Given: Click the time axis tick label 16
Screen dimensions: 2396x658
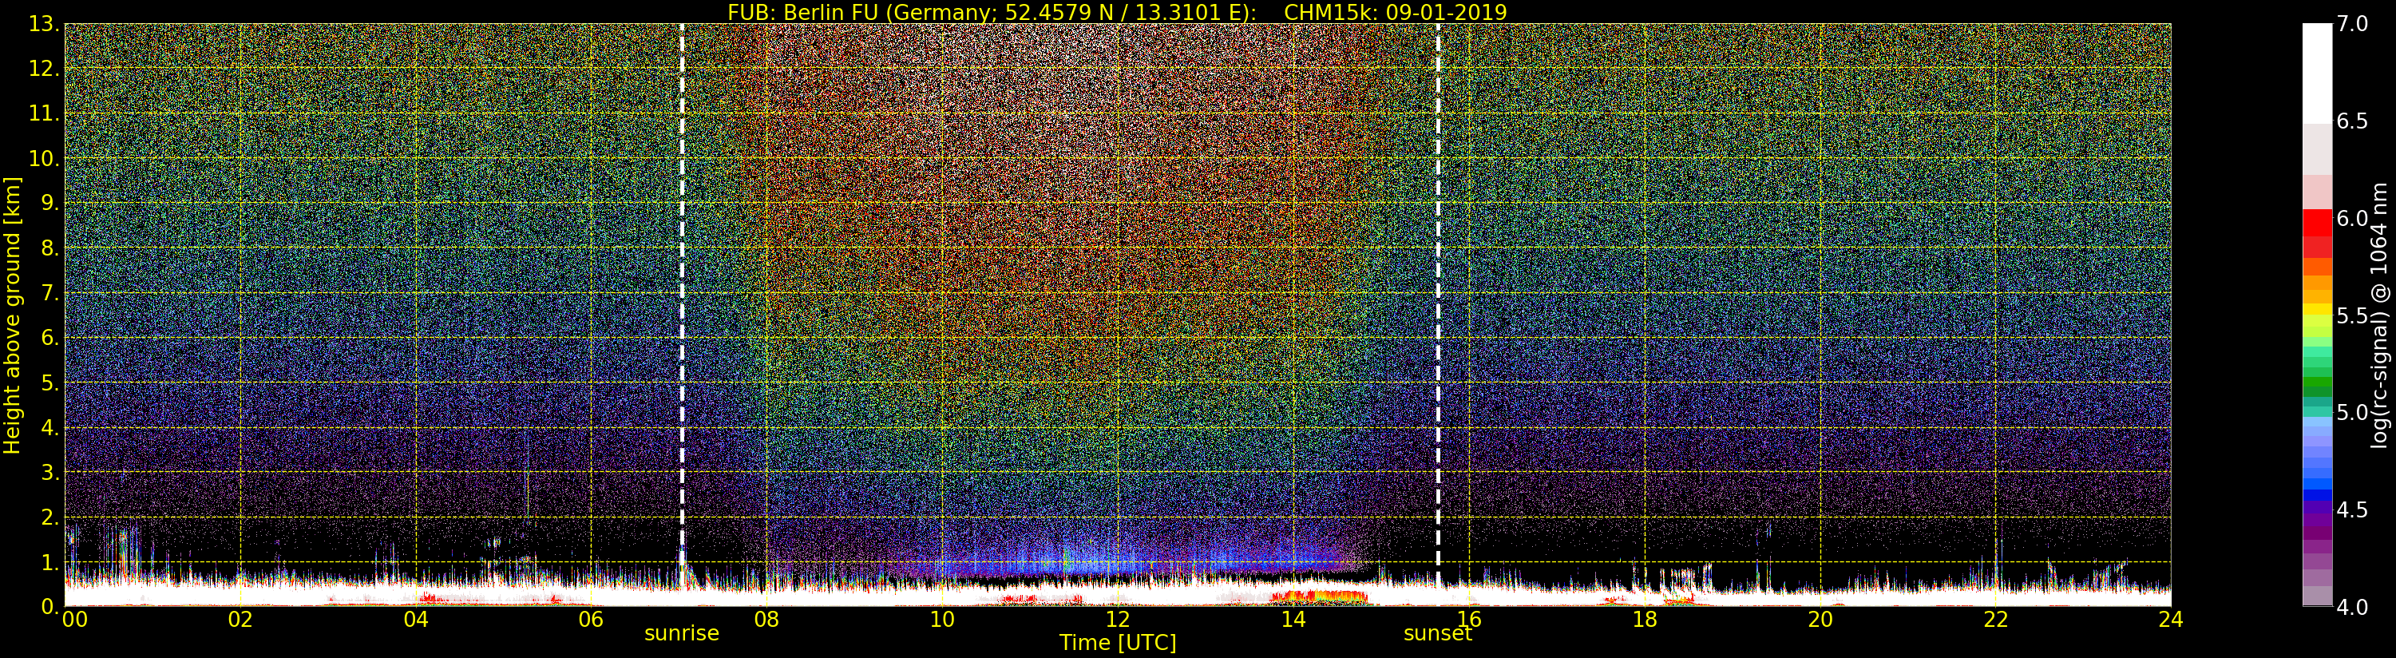Looking at the screenshot, I should [x=1469, y=619].
